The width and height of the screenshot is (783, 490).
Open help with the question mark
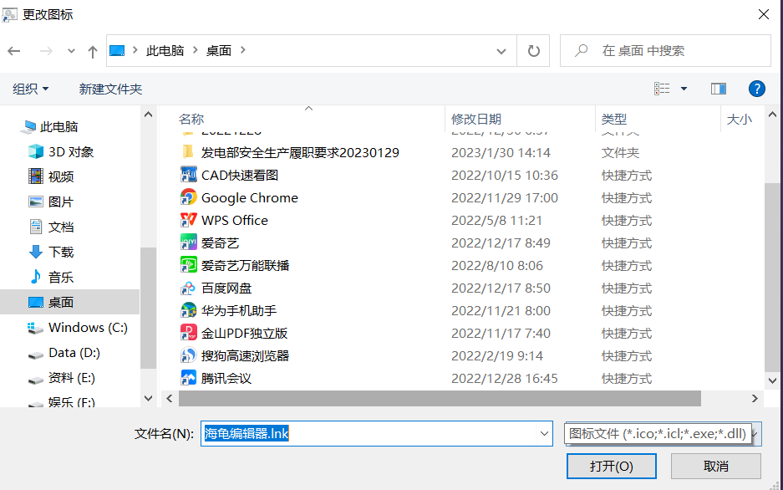tap(756, 89)
